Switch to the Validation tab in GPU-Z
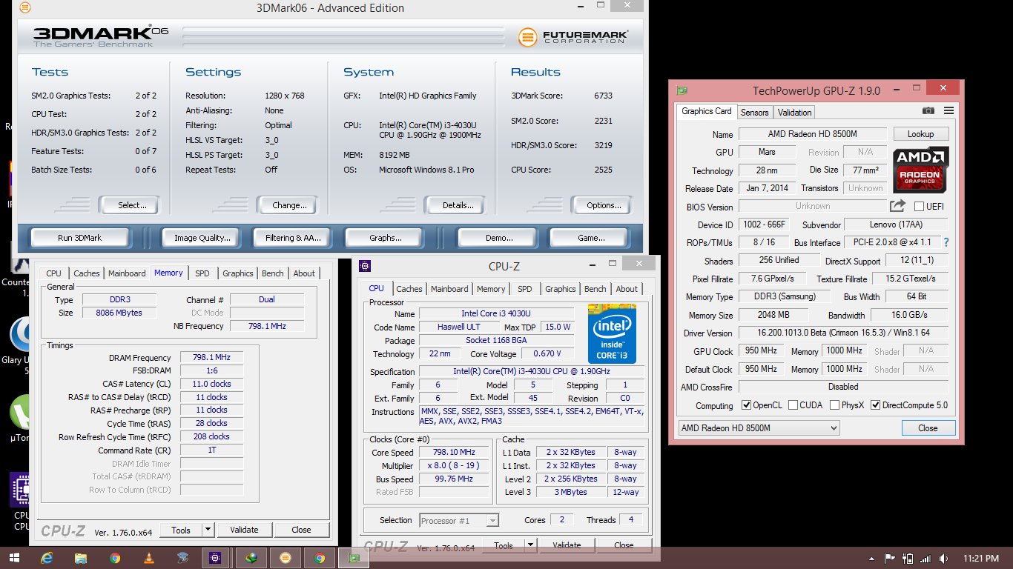Image resolution: width=1013 pixels, height=569 pixels. click(795, 112)
